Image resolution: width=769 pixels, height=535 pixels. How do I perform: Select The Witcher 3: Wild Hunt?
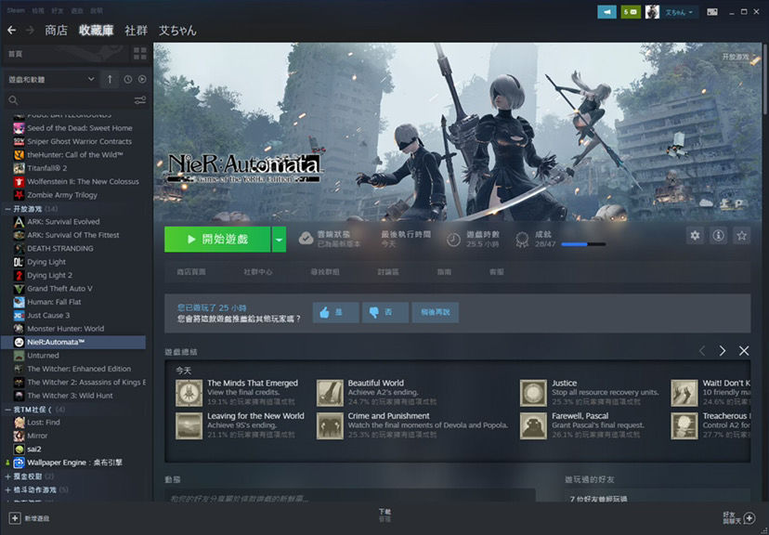(70, 396)
